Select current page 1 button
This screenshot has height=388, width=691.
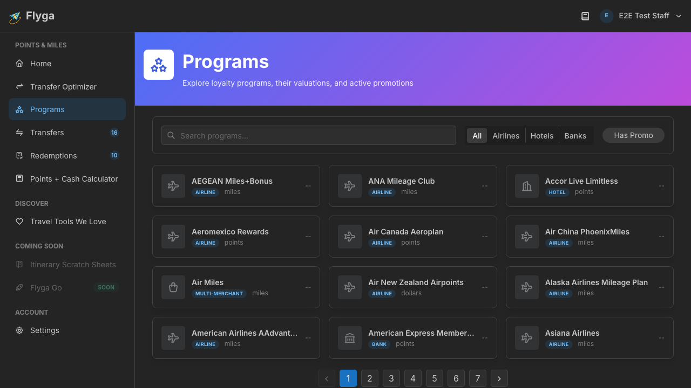click(348, 378)
